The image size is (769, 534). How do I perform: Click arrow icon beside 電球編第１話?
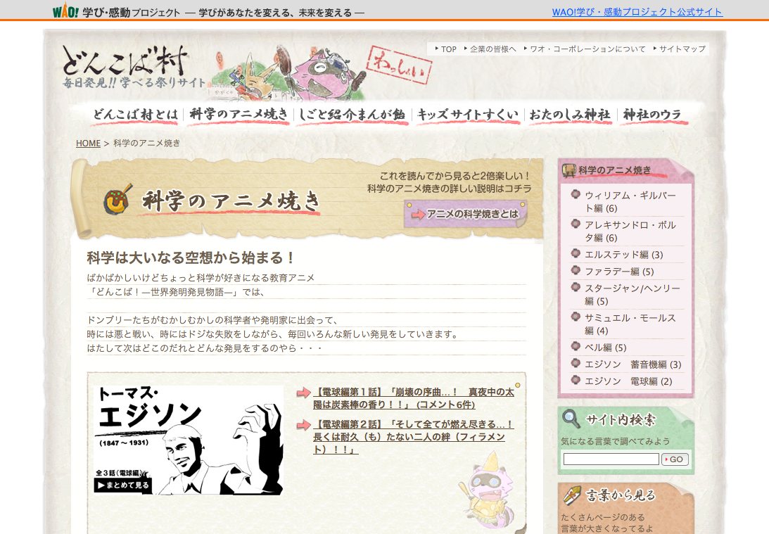click(x=303, y=393)
